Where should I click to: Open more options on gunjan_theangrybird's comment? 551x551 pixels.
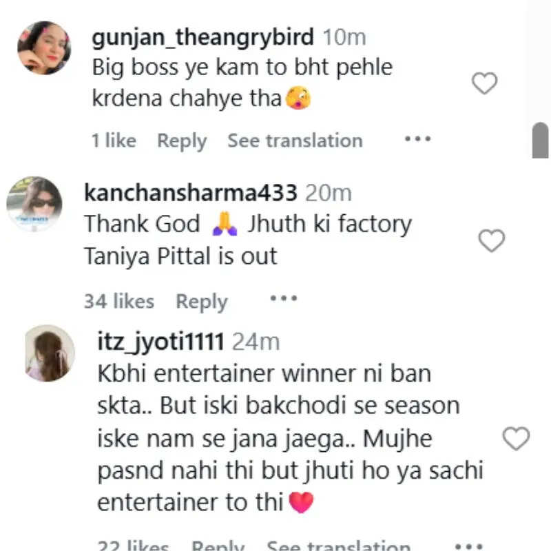tap(417, 140)
